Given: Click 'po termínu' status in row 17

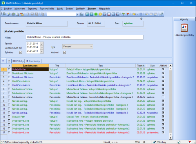Looking at the screenshot, I should [x=152, y=133].
